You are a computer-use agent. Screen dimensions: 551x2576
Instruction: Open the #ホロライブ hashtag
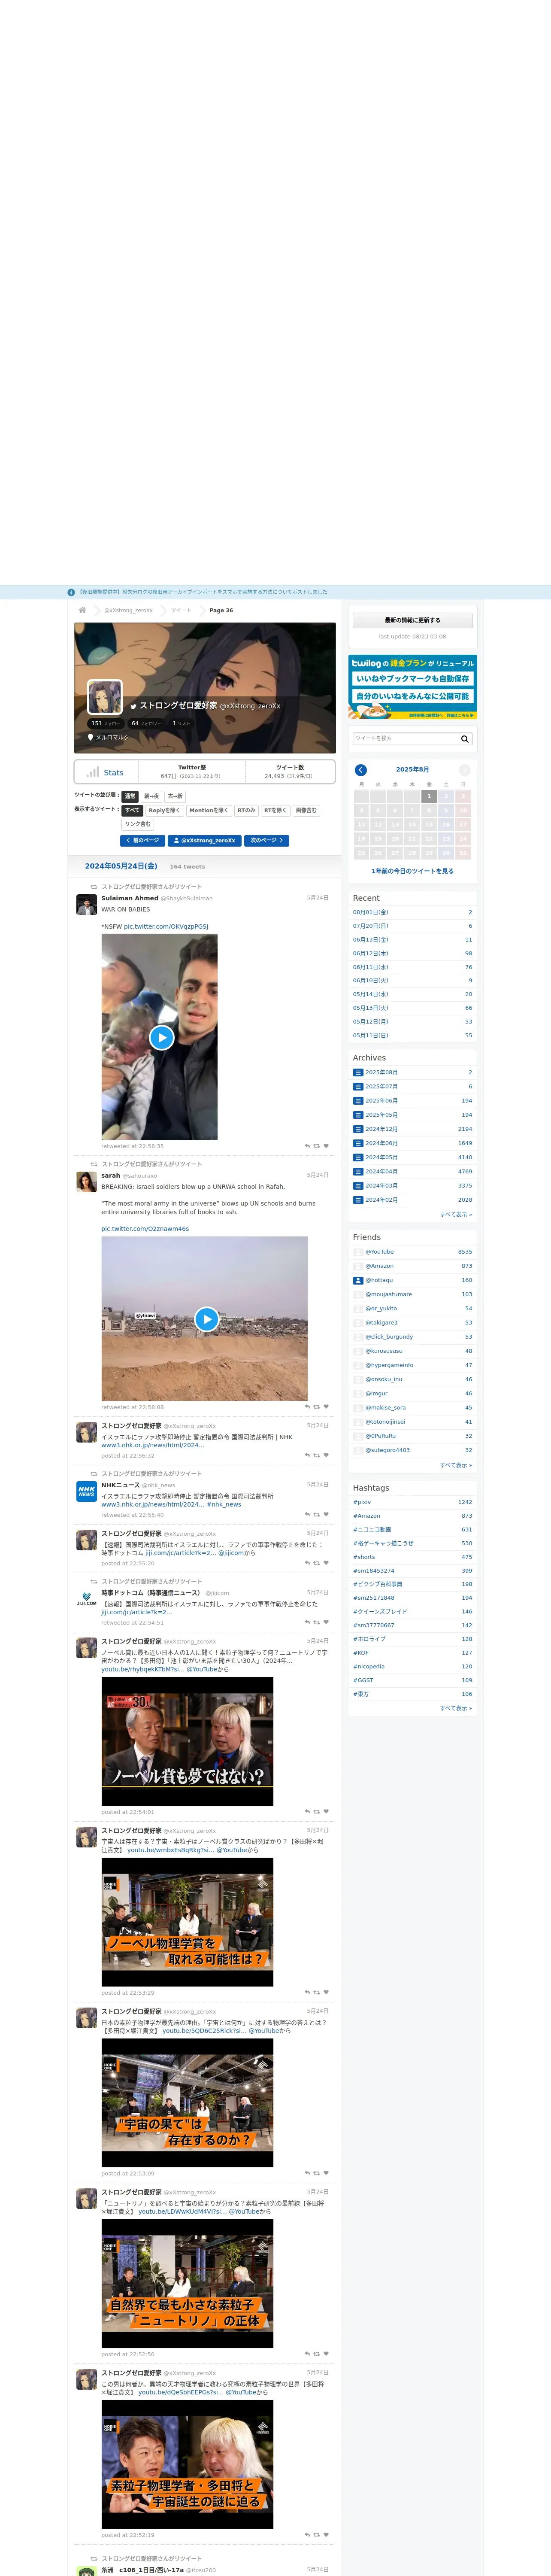point(370,1639)
